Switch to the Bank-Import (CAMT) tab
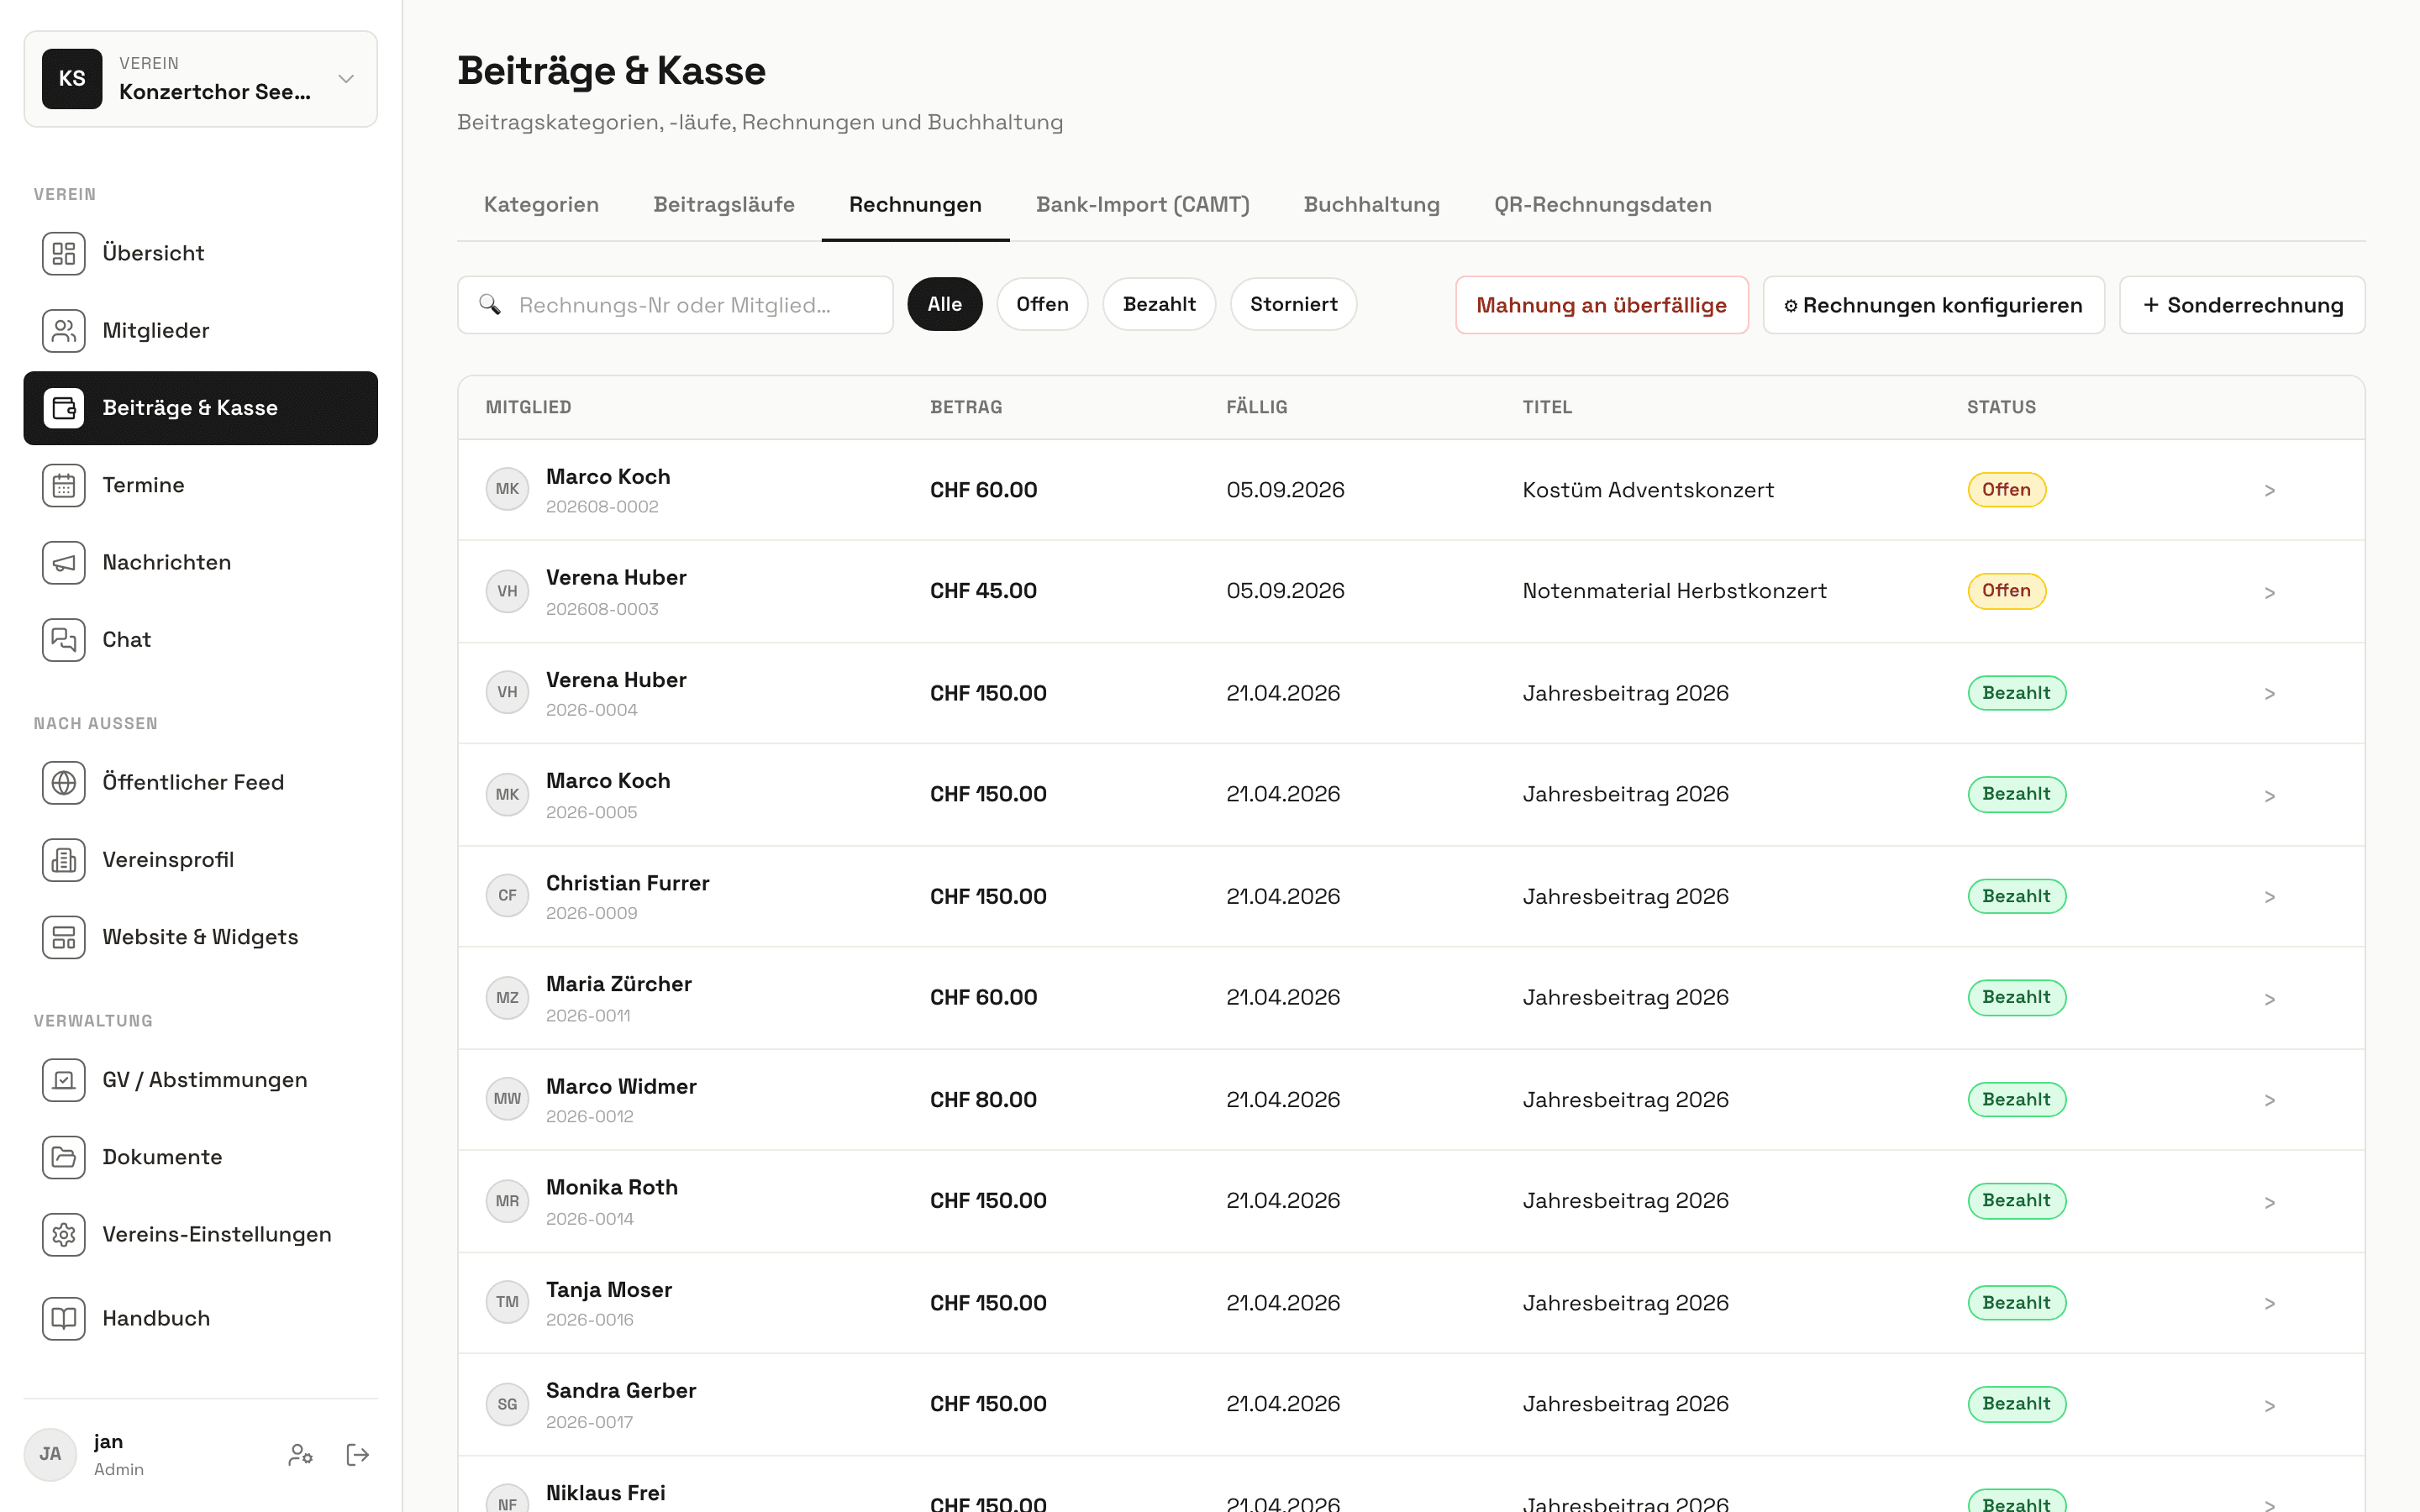This screenshot has height=1512, width=2420. [1142, 205]
